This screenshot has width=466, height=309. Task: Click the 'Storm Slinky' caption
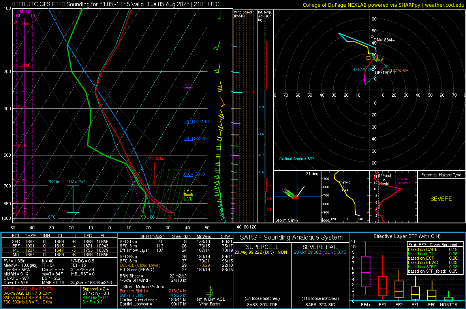pyautogui.click(x=286, y=220)
